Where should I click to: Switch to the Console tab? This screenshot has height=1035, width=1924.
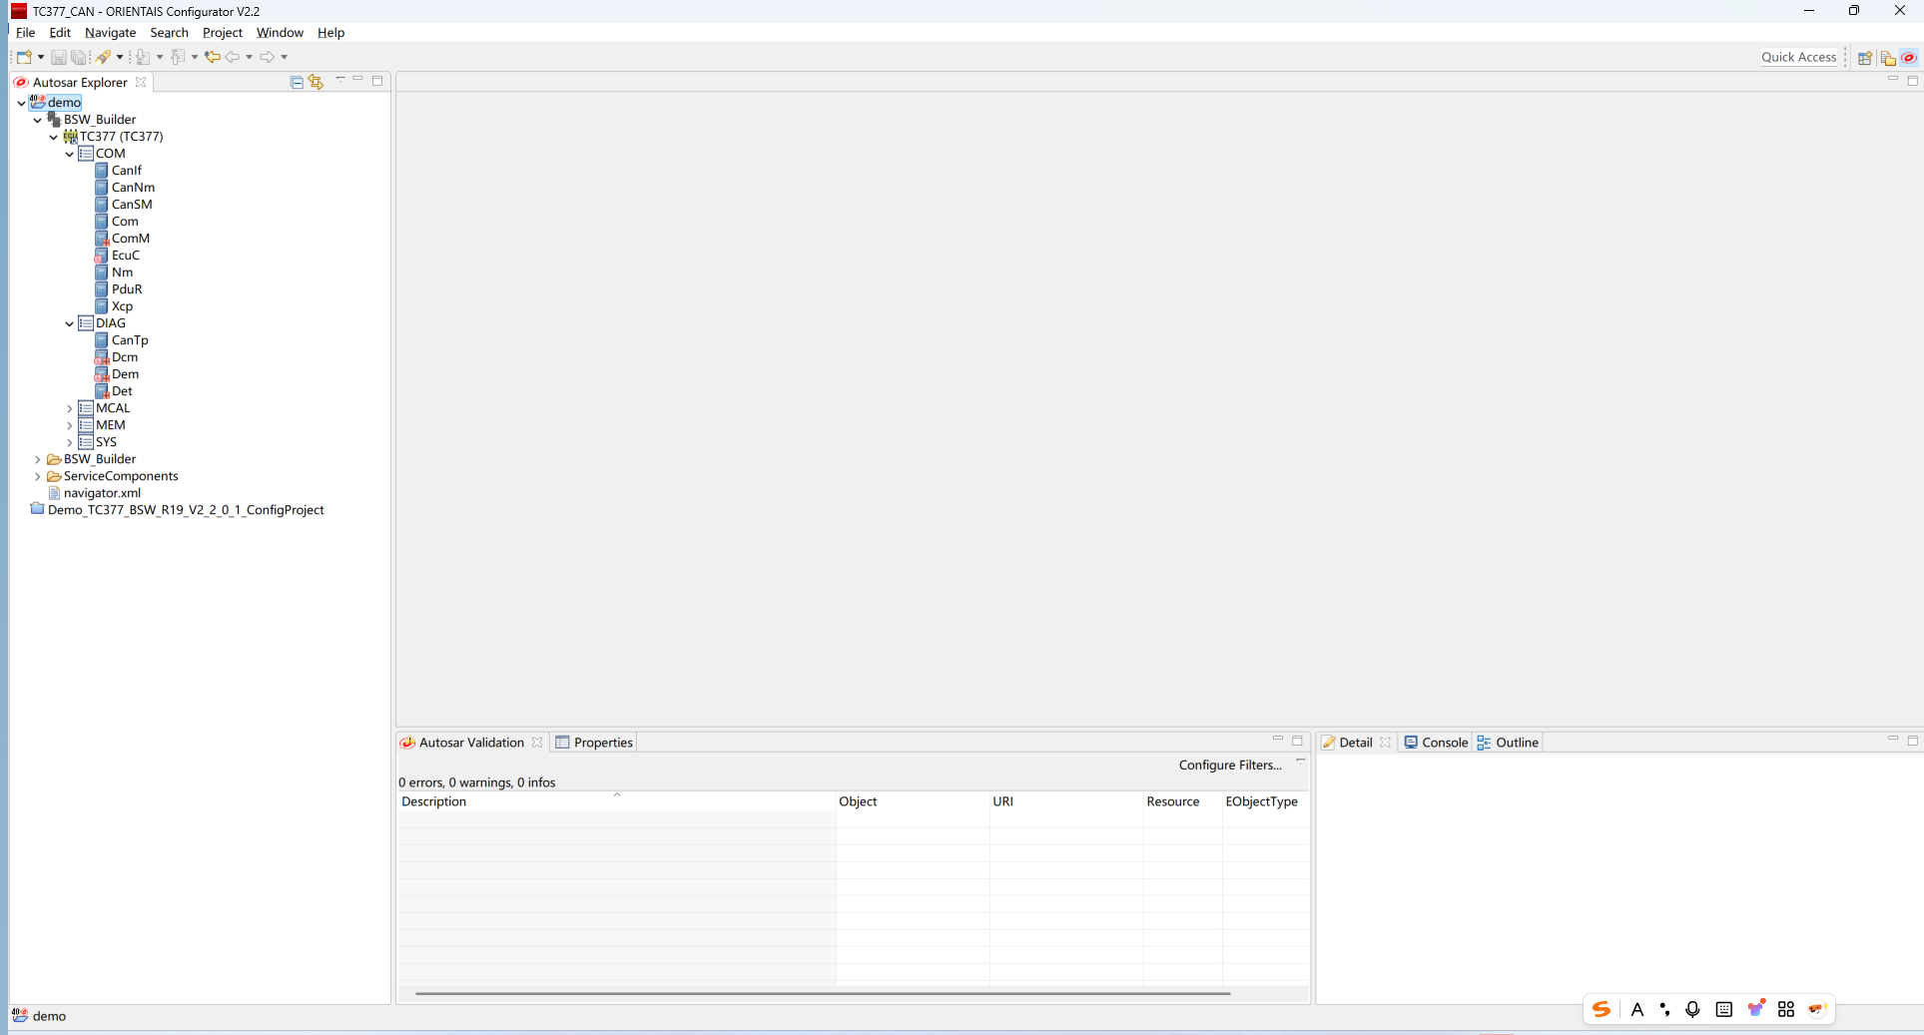(x=1437, y=743)
